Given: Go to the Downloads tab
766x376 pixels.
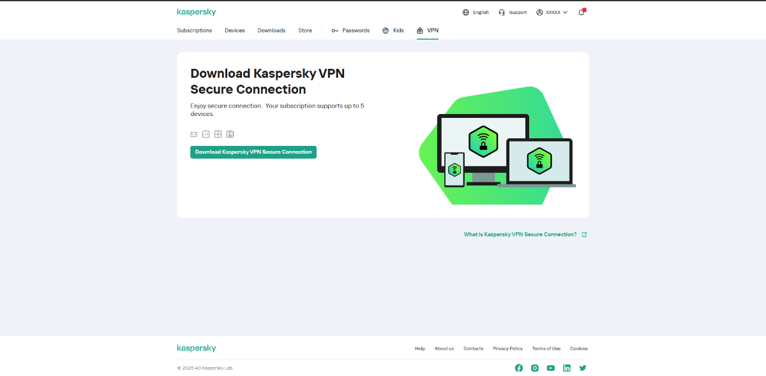Looking at the screenshot, I should (271, 31).
